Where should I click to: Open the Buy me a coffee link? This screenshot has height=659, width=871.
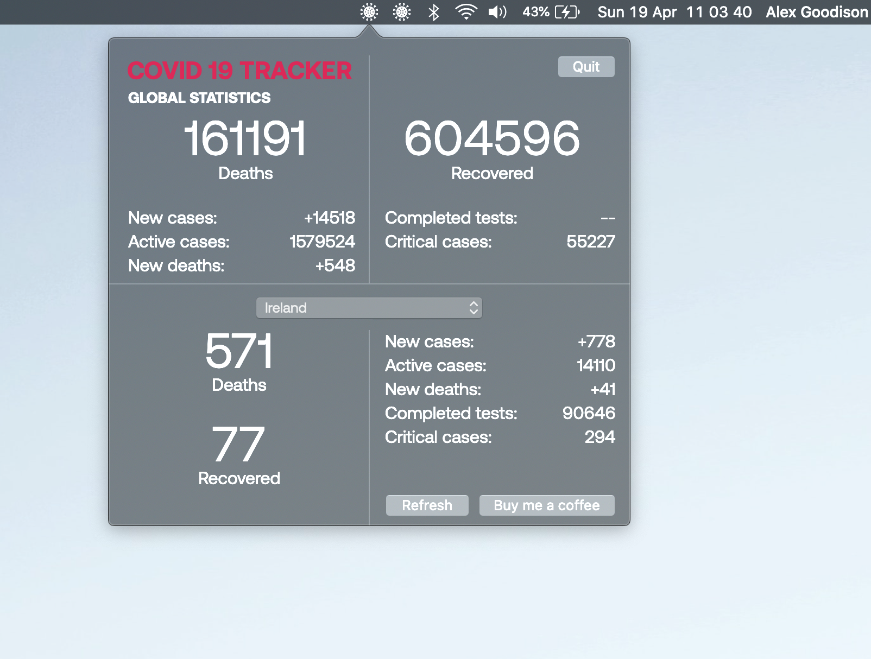(x=546, y=505)
